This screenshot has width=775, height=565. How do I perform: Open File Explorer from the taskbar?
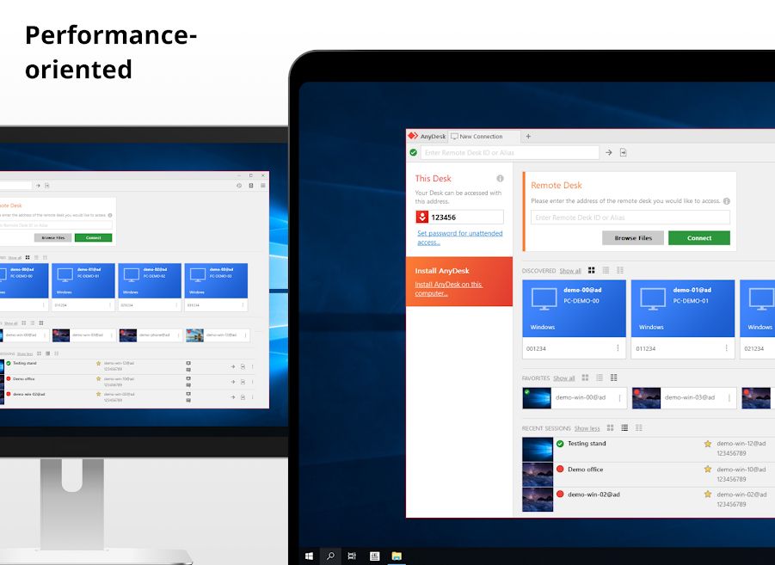tap(397, 556)
